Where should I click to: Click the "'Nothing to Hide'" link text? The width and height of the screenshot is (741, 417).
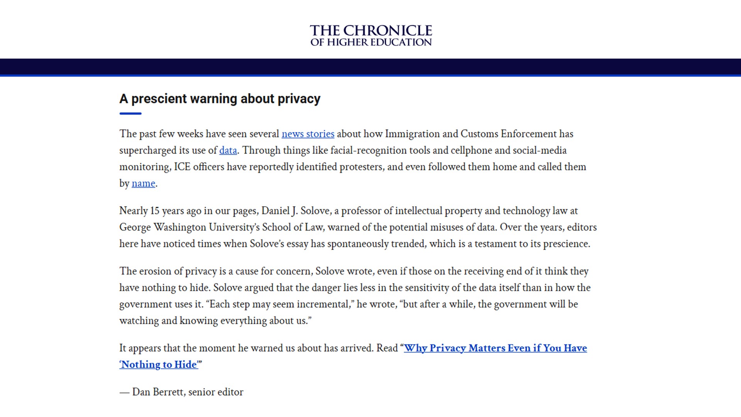159,365
